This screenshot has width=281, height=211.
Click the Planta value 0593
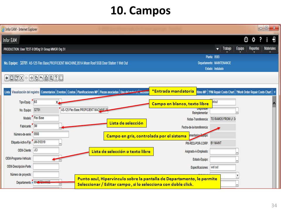click(x=217, y=57)
